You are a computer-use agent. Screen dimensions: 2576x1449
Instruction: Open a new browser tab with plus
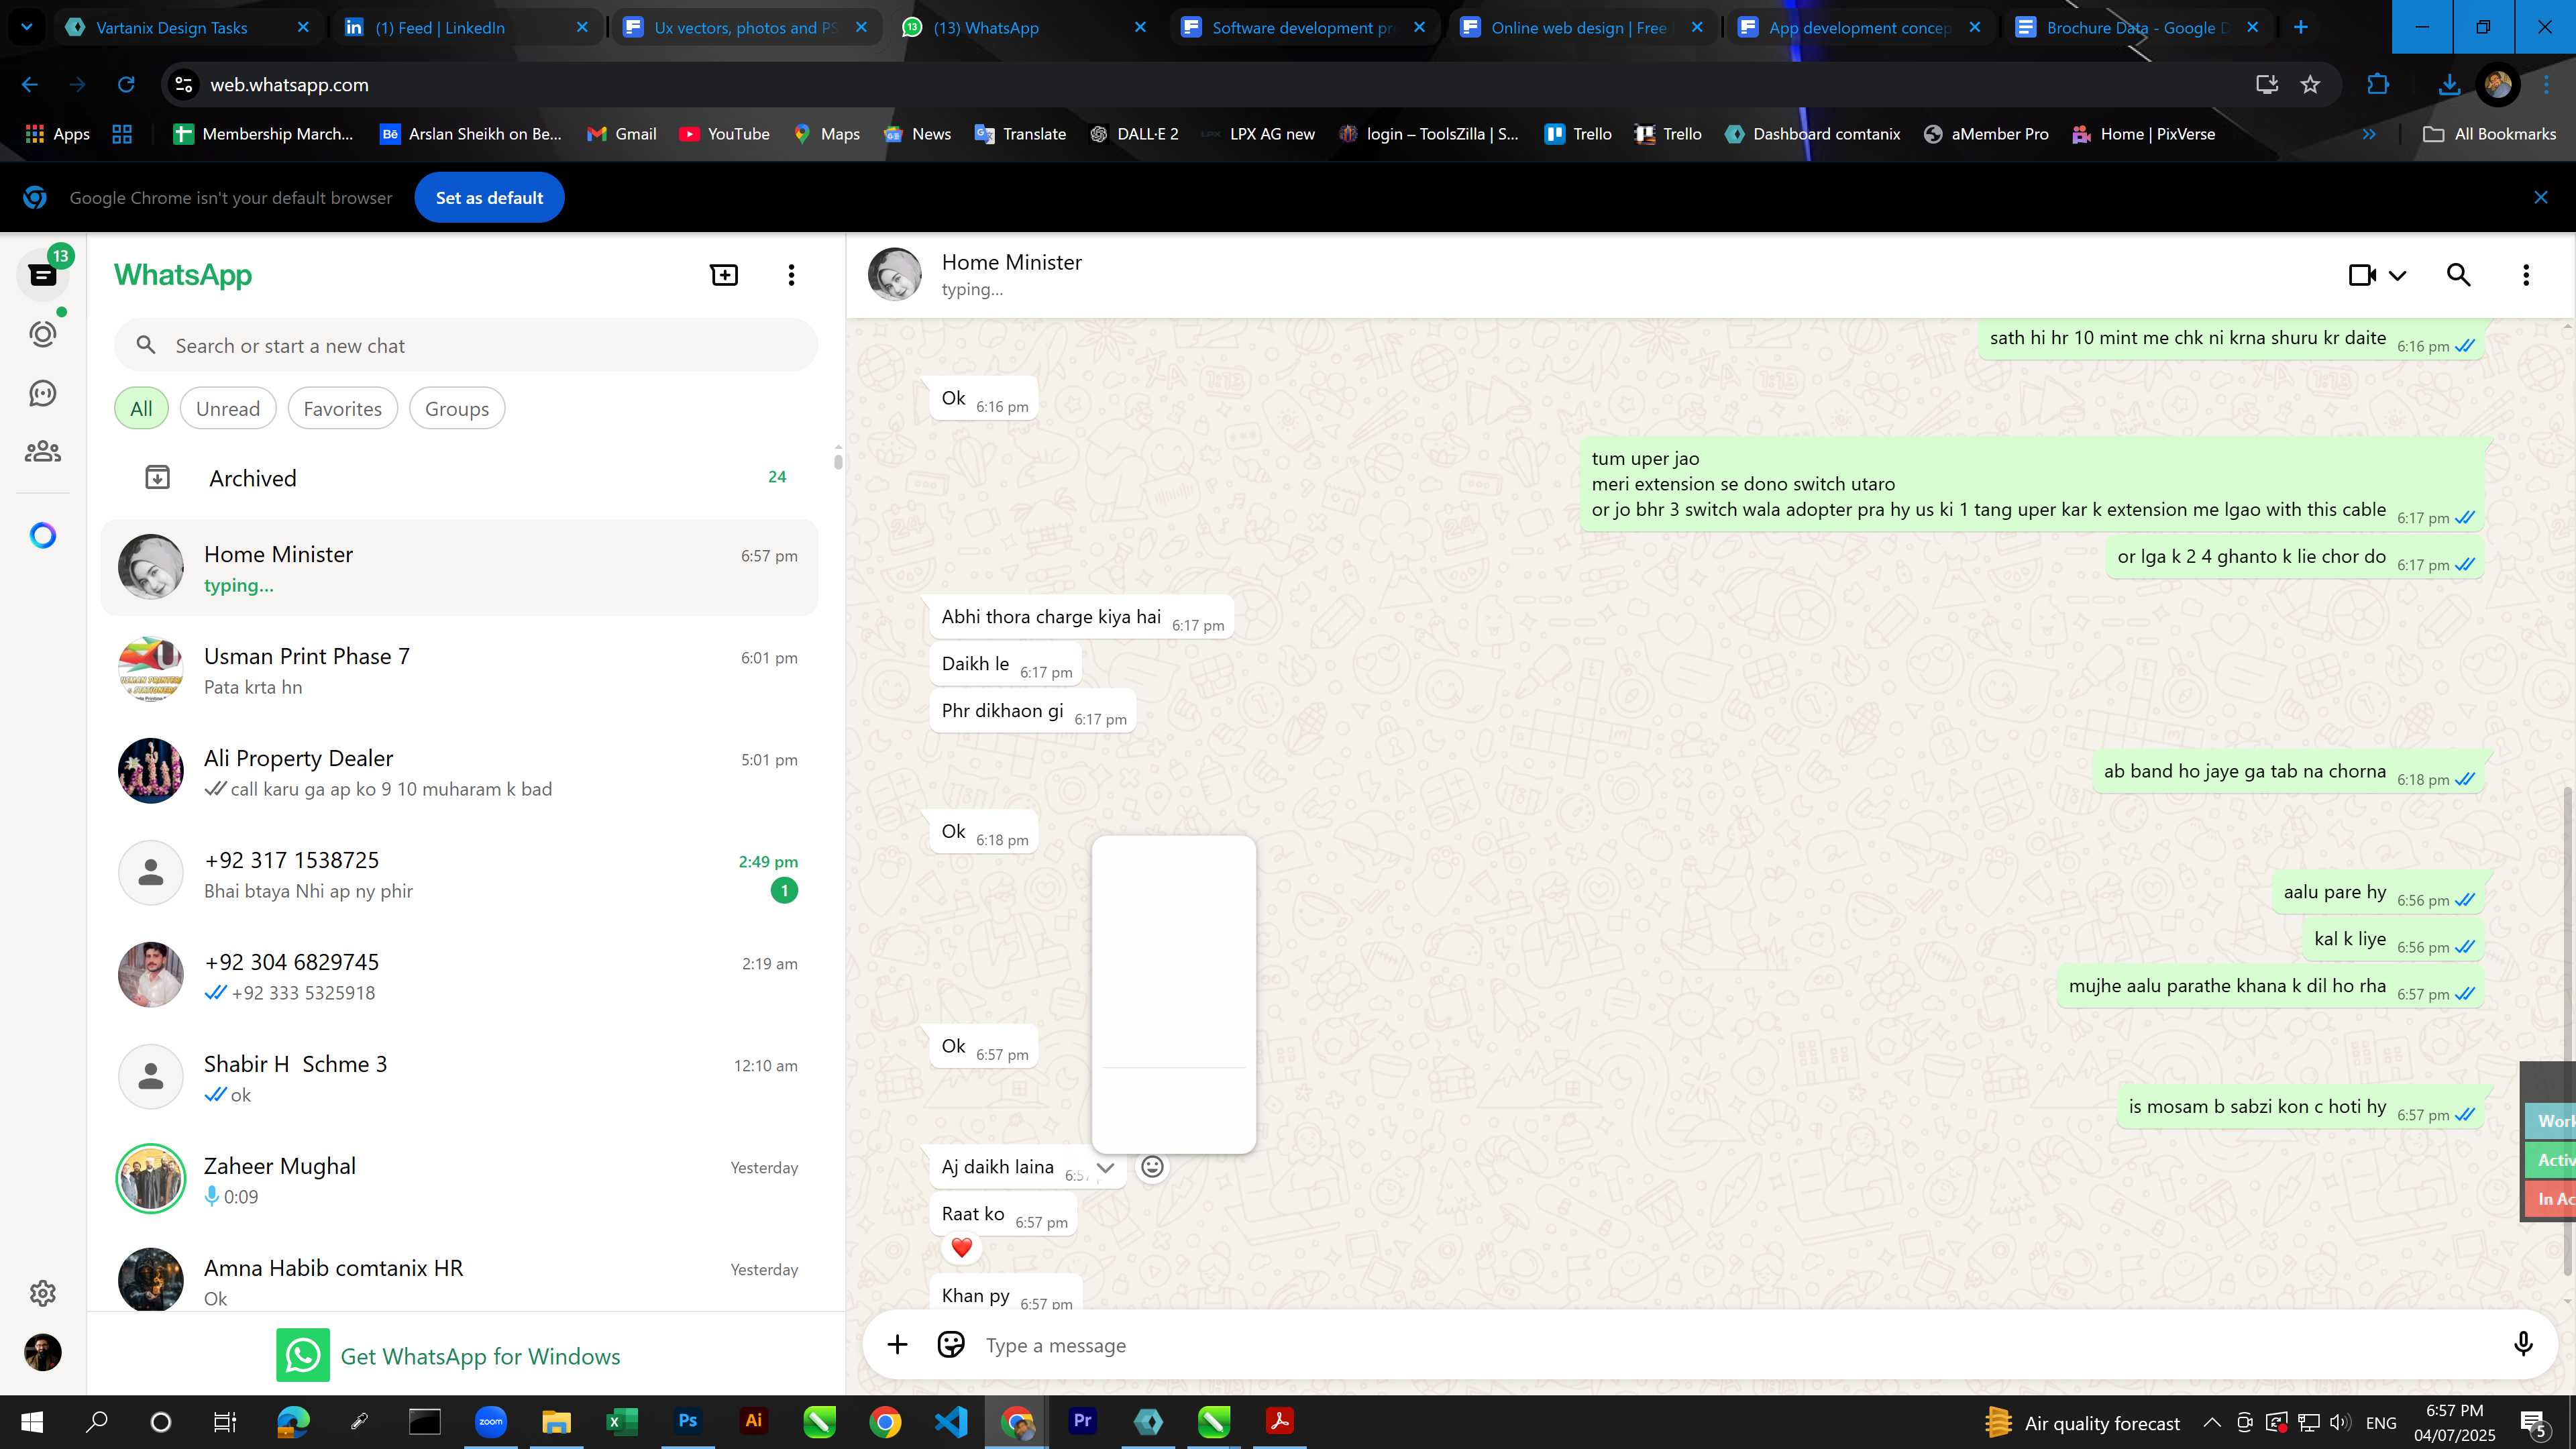2301,27
